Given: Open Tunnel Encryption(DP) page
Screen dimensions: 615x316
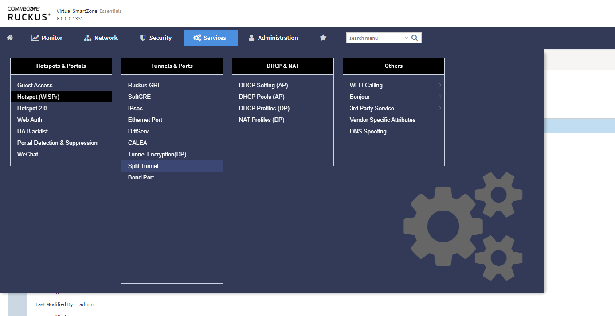Looking at the screenshot, I should point(157,154).
